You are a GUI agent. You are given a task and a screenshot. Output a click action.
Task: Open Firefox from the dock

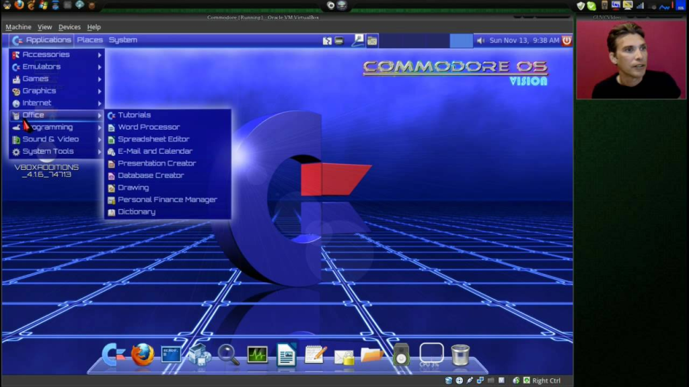click(x=143, y=355)
